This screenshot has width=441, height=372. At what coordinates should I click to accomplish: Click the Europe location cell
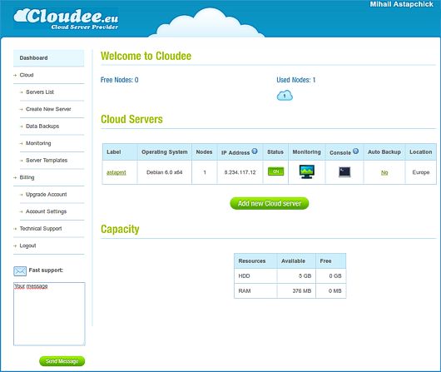421,172
